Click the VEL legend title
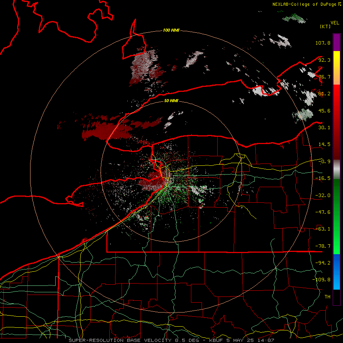 [335, 23]
